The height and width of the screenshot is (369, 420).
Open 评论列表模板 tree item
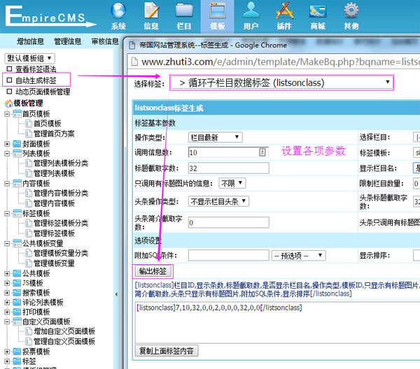[43, 302]
